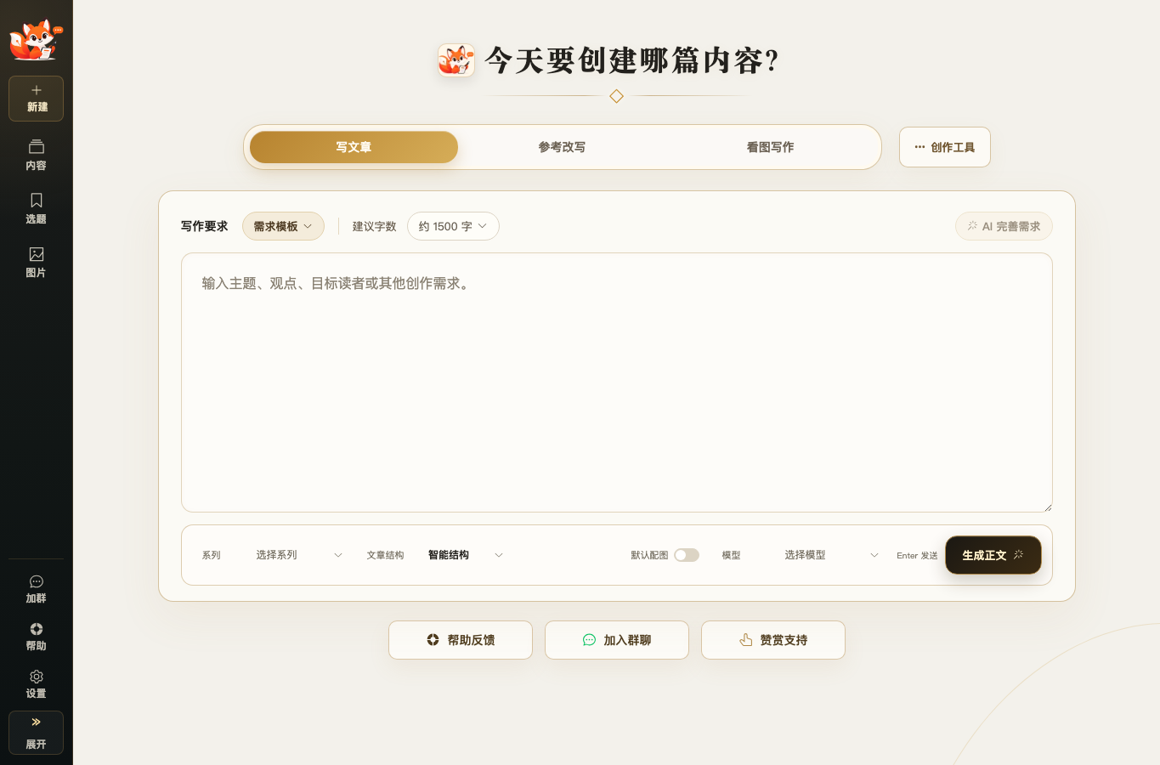
Task: Create new item with 新建 button
Action: click(36, 99)
